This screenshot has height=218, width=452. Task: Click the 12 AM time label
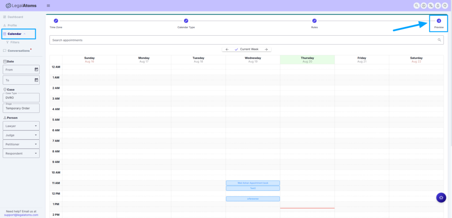pos(56,67)
